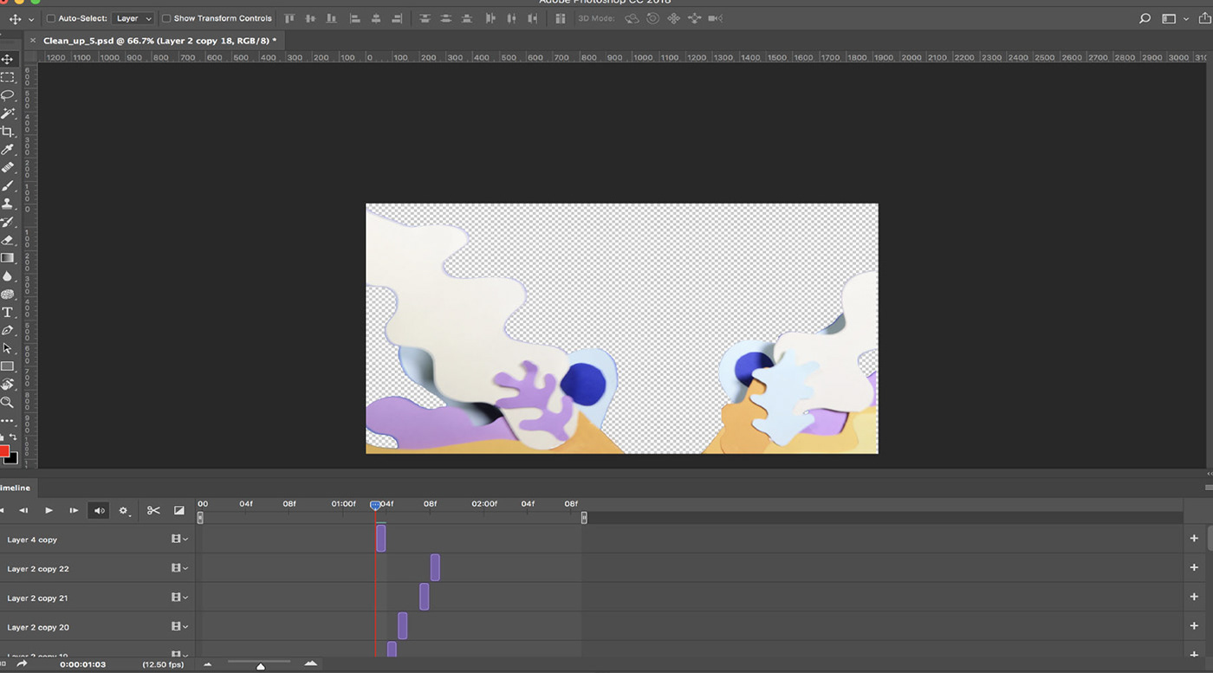This screenshot has width=1213, height=673.
Task: Close the Clean_up_5.psd document tab
Action: [33, 41]
